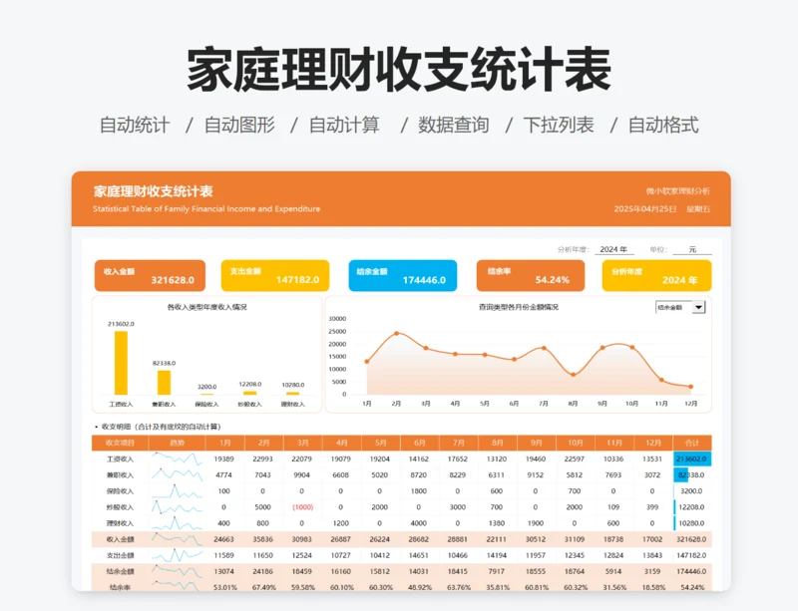Click the large black title 家庭理财收支统计表

pyautogui.click(x=399, y=69)
